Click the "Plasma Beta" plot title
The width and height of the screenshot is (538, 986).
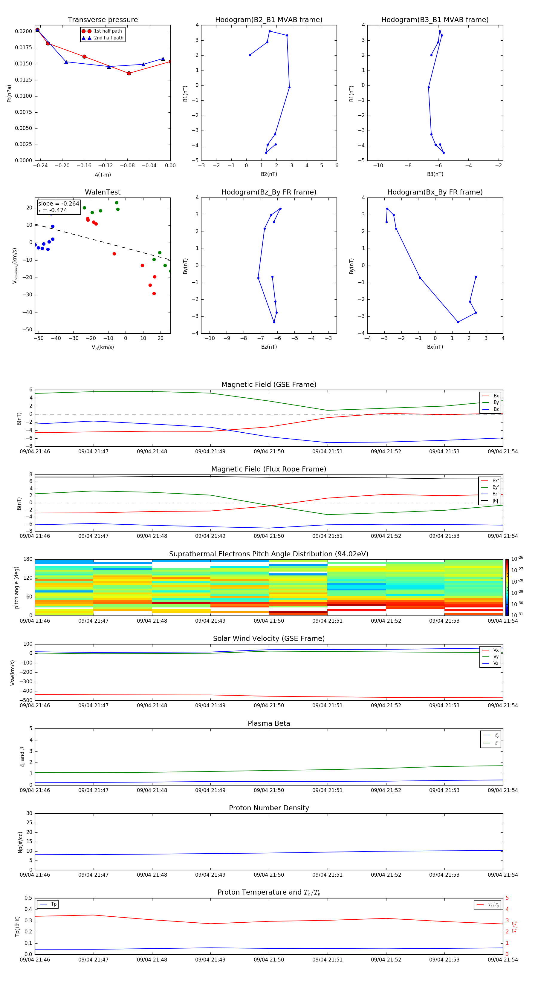(269, 723)
